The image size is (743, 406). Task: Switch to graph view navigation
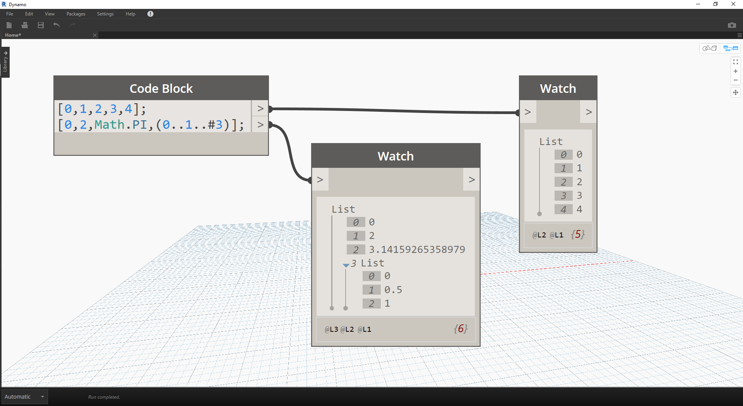(x=731, y=48)
